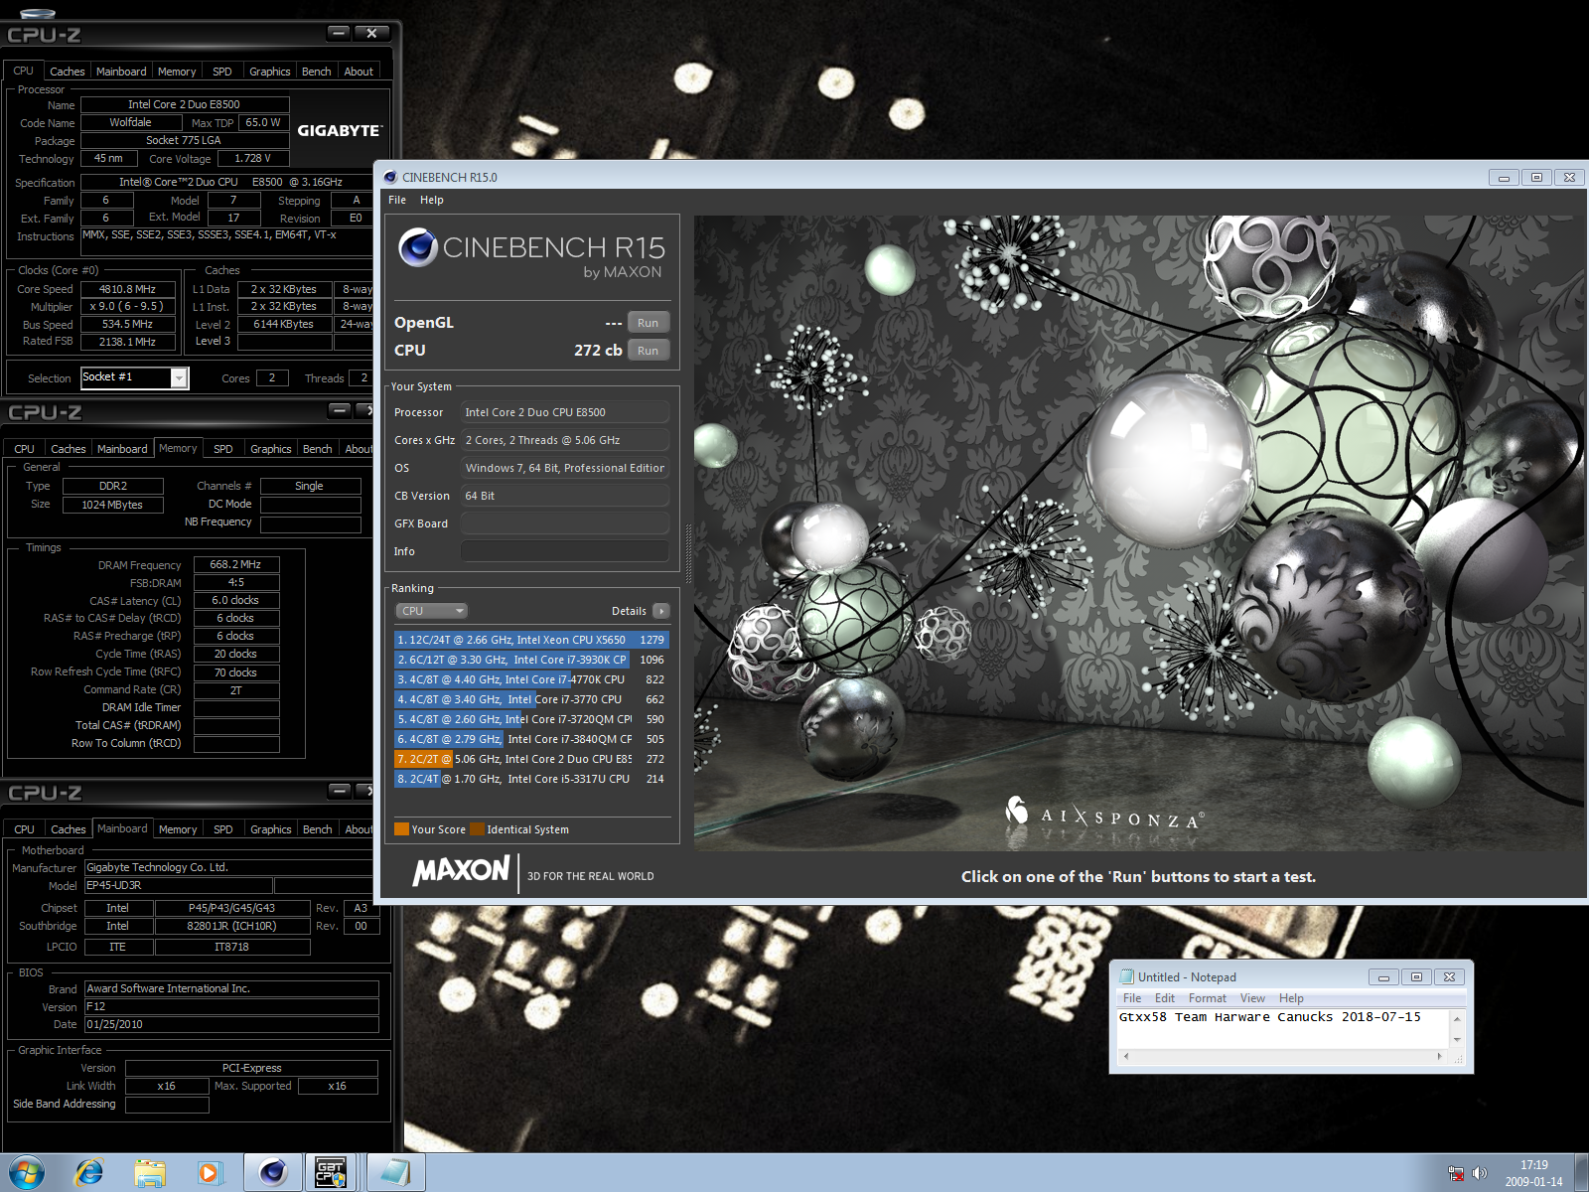Launch Internet Explorer from the taskbar
The image size is (1589, 1192).
point(89,1173)
